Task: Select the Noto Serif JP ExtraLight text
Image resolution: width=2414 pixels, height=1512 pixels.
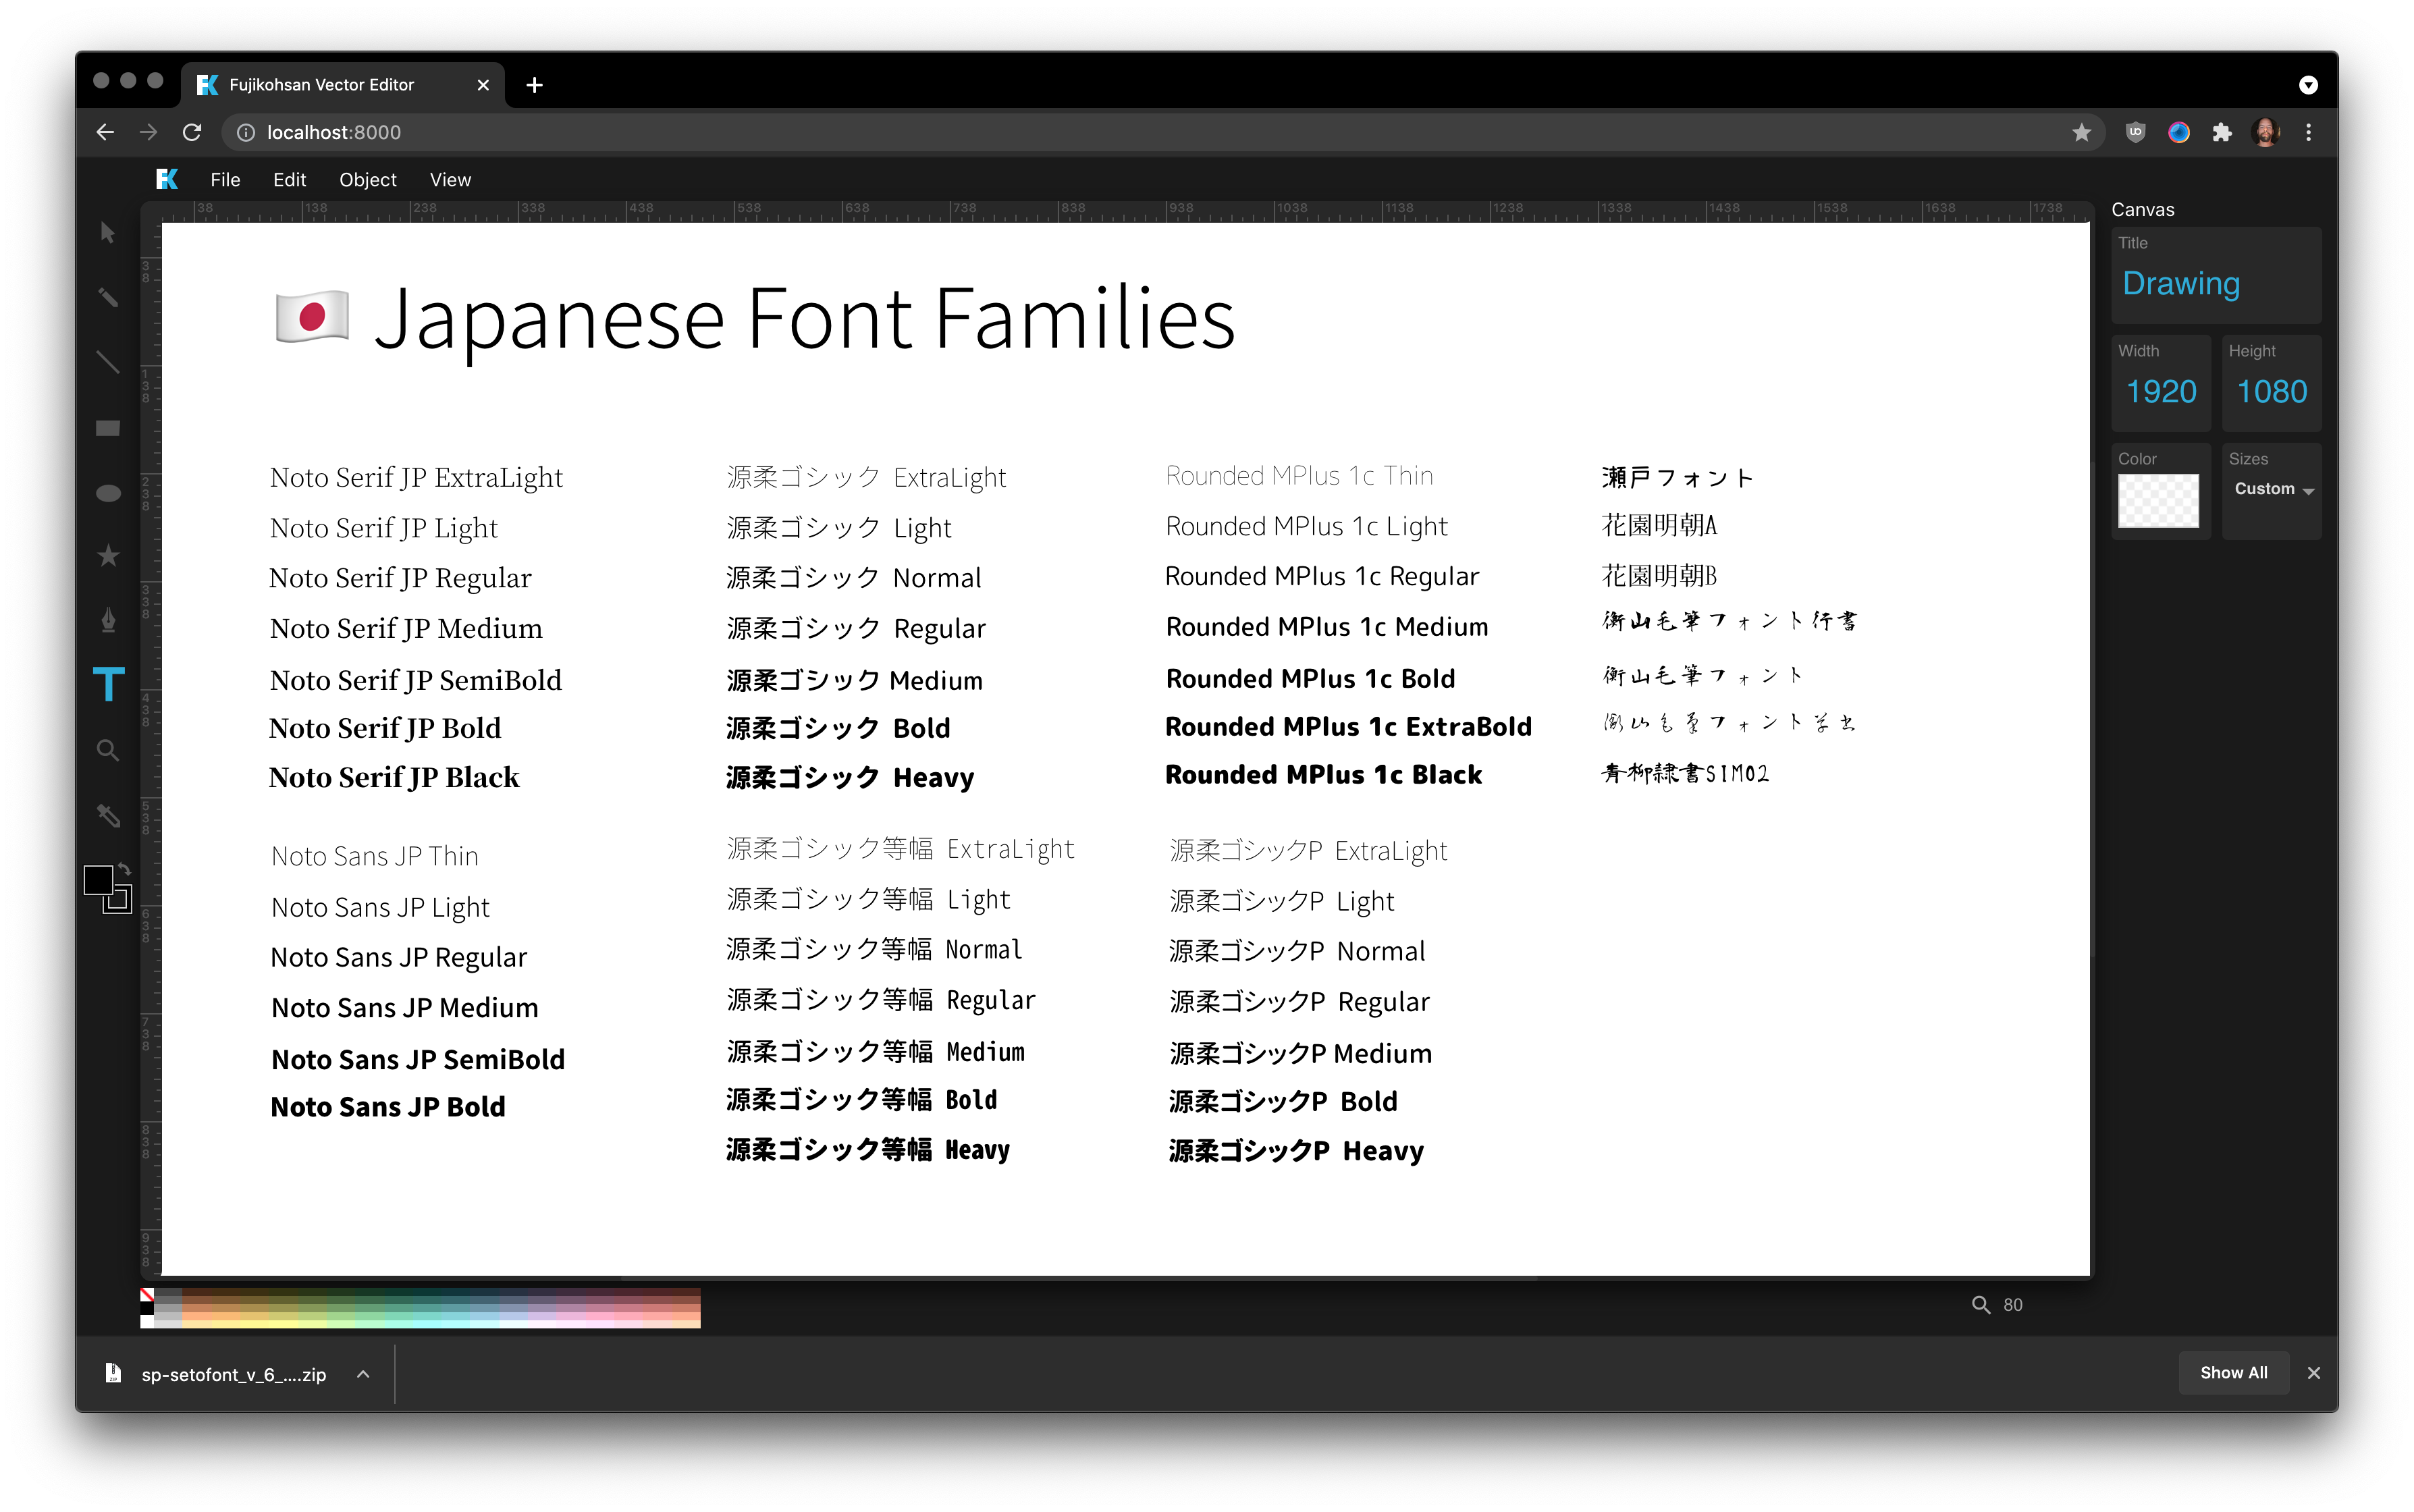Action: (416, 478)
